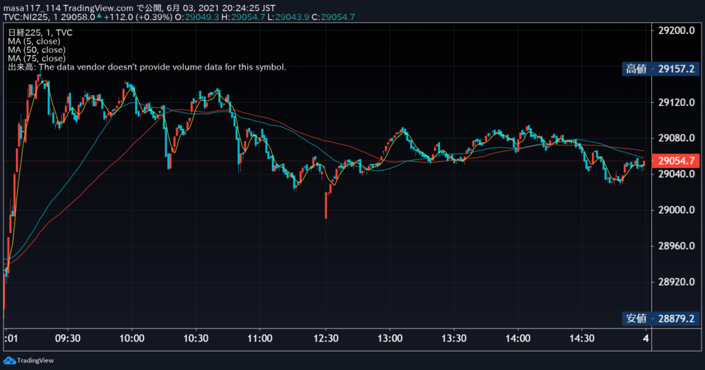Screen dimensions: 705x370
Task: Click the MA (5, close) indicator label
Action: pos(34,41)
